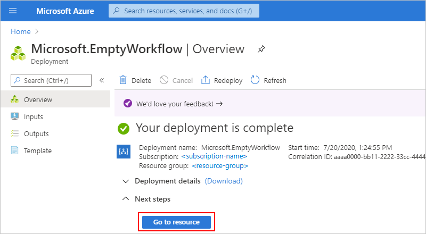426x234 pixels.
Task: Collapse the Next steps section
Action: [x=126, y=199]
